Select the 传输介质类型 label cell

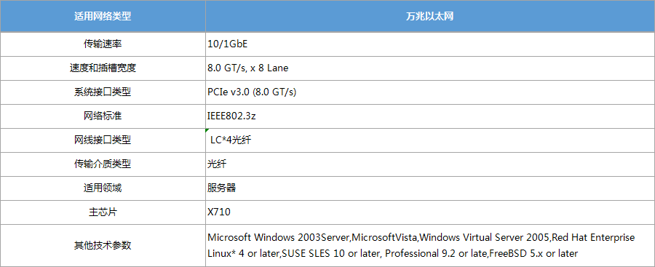(x=103, y=164)
